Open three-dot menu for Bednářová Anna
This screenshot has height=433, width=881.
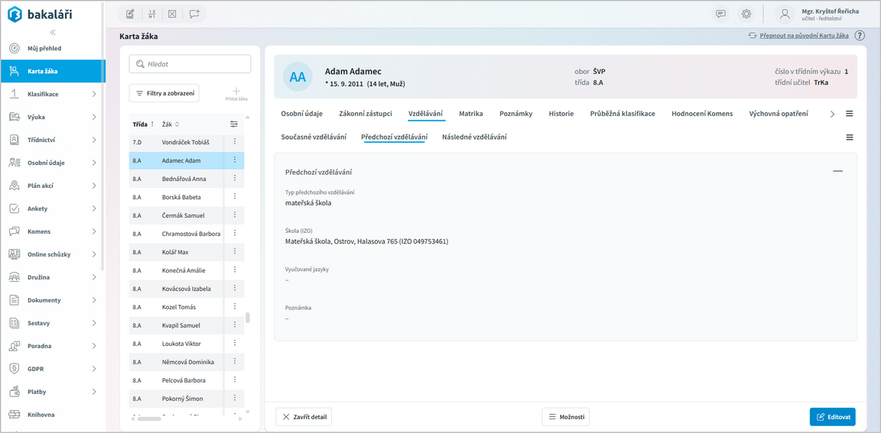(235, 179)
